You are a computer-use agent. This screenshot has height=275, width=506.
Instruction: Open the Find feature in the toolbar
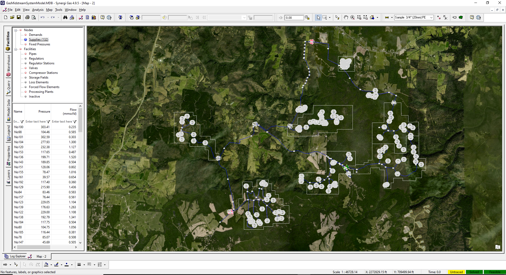[x=65, y=17]
